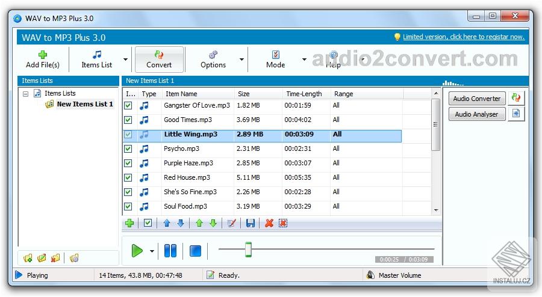Pause playback with the blue pause button

170,251
